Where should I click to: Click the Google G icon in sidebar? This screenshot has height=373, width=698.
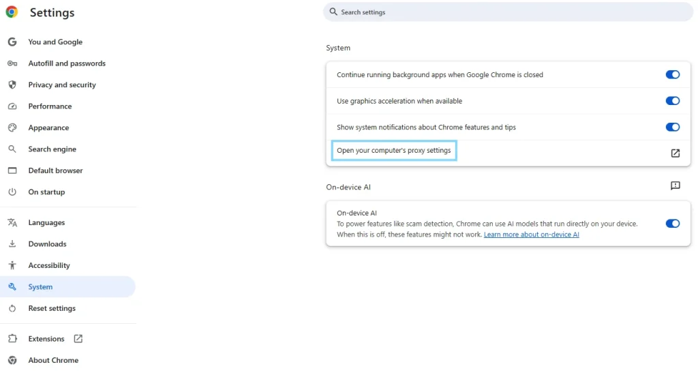click(12, 42)
